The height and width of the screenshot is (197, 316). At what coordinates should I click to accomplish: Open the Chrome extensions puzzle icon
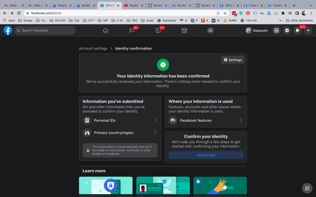[x=283, y=13]
